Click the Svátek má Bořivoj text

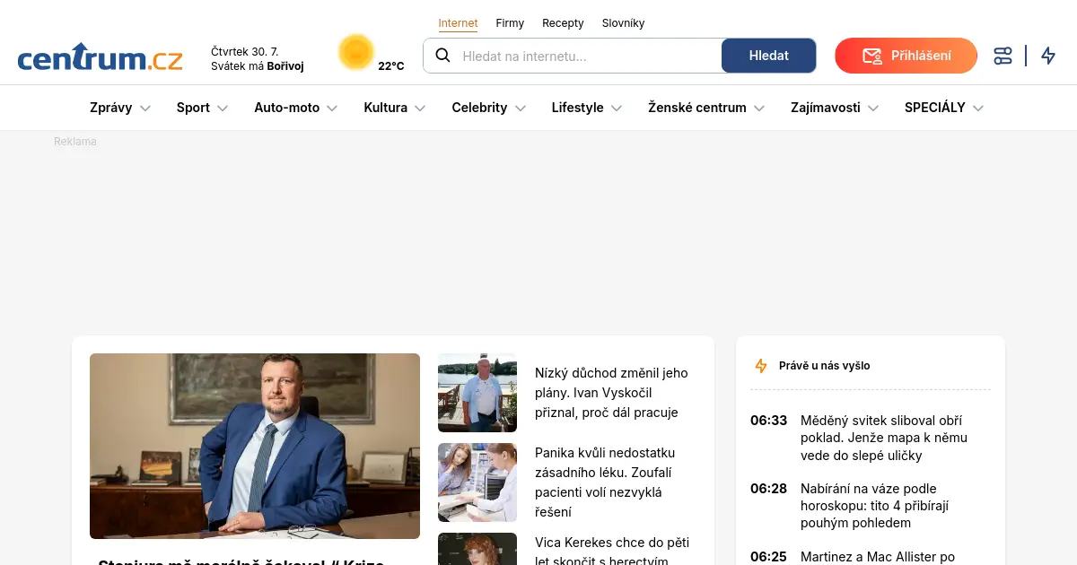258,66
